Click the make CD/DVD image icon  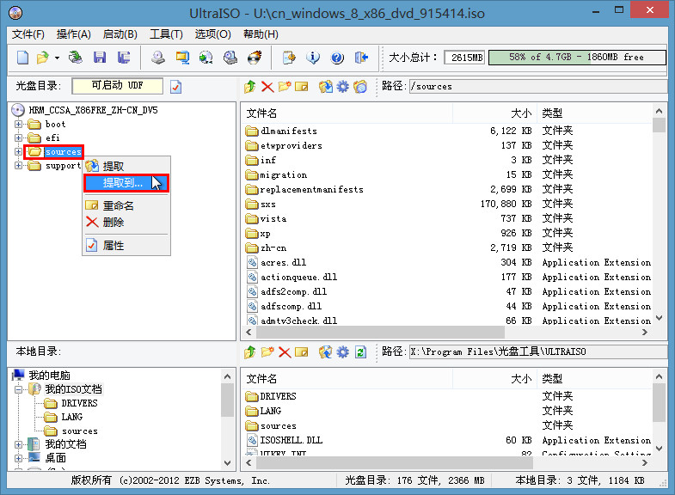click(158, 58)
